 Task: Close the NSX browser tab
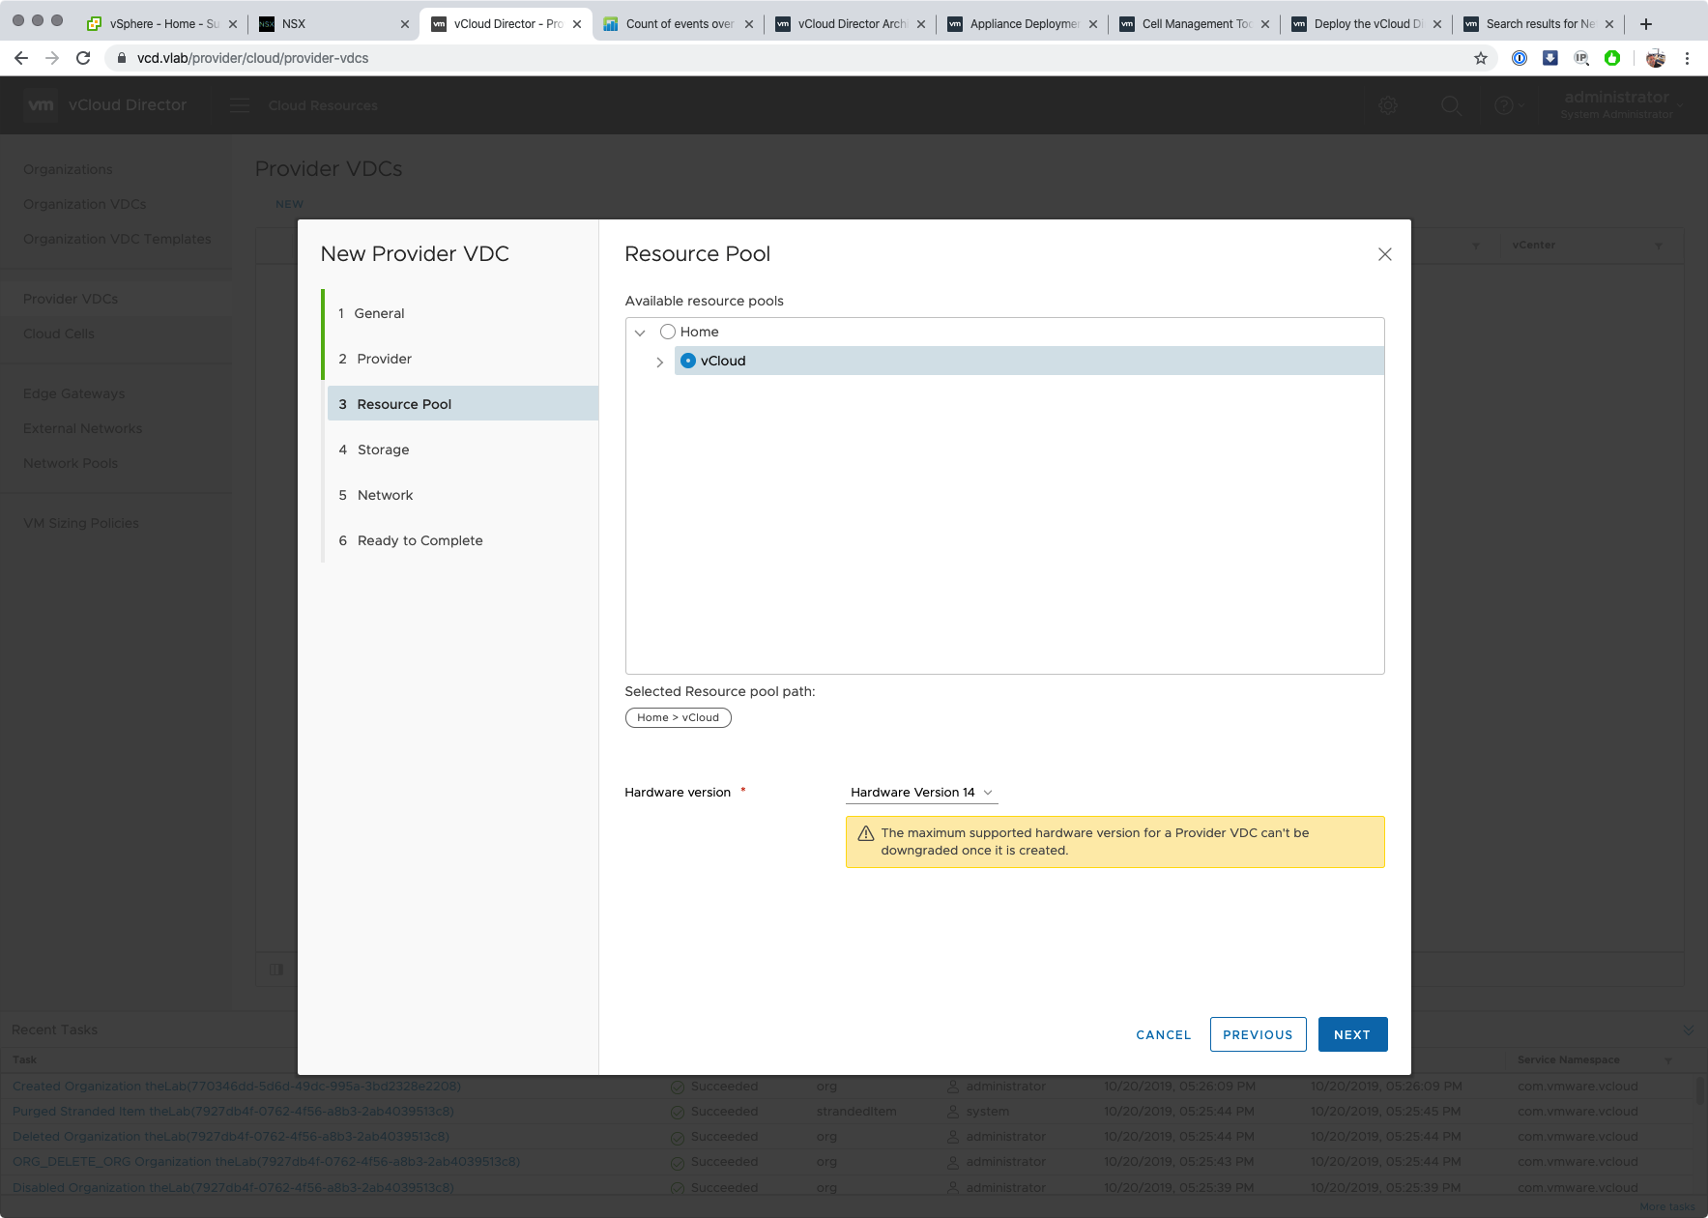click(405, 24)
